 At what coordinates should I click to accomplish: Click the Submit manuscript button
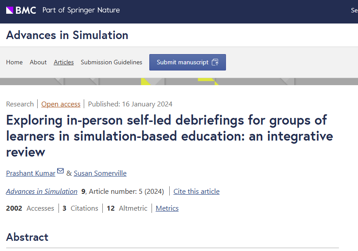point(187,62)
